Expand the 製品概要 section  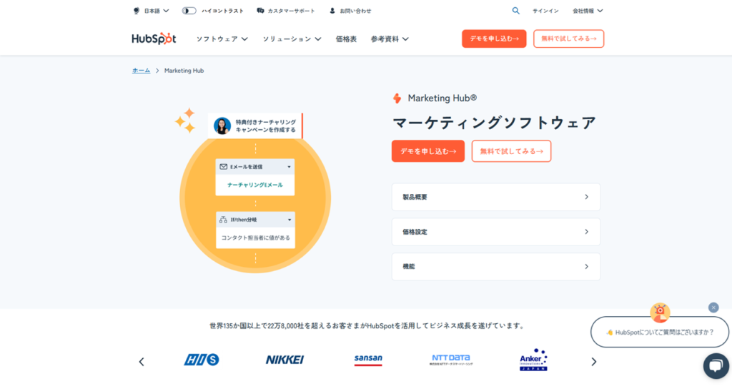[x=495, y=197]
